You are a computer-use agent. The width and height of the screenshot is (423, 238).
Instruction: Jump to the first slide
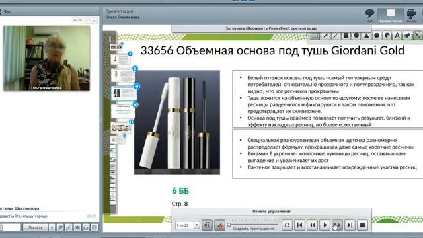(x=299, y=225)
